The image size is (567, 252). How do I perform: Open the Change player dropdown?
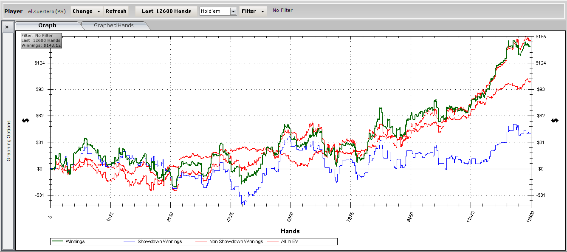[86, 11]
